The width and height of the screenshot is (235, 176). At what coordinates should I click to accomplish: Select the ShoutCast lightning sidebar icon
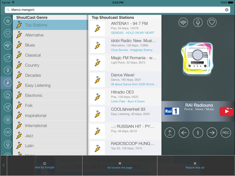8,82
